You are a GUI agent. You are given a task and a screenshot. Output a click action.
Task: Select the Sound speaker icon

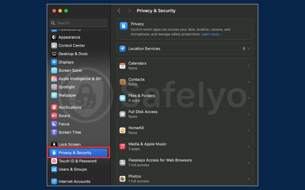(54, 116)
